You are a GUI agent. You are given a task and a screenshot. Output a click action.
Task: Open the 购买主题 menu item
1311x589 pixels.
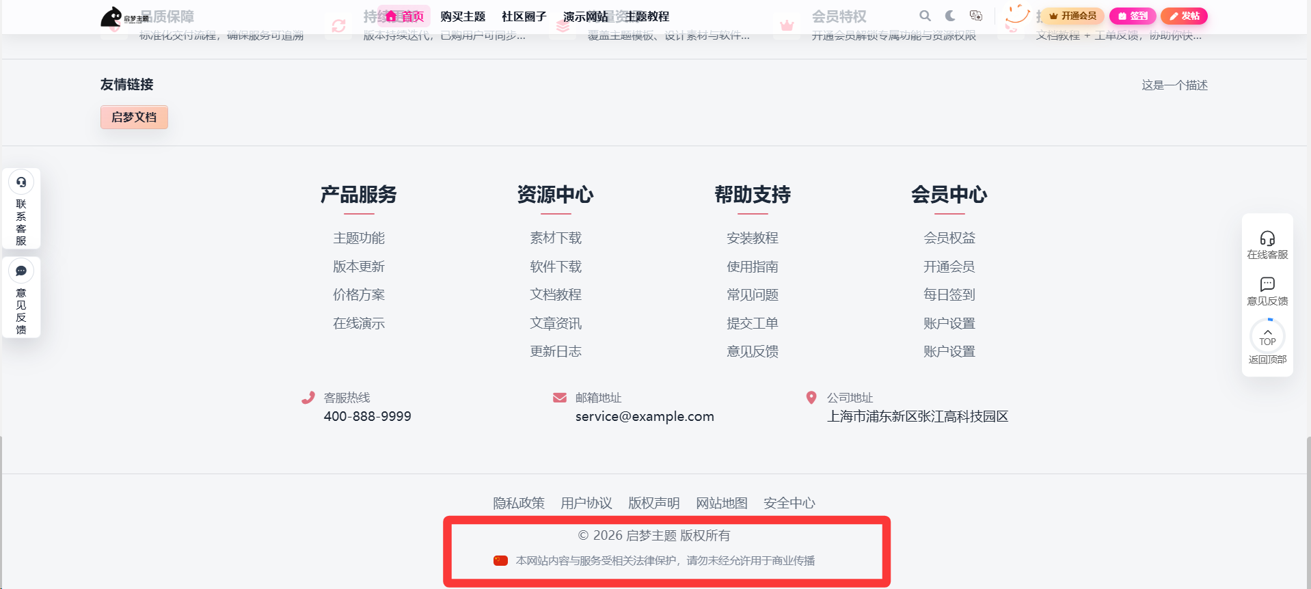point(463,16)
